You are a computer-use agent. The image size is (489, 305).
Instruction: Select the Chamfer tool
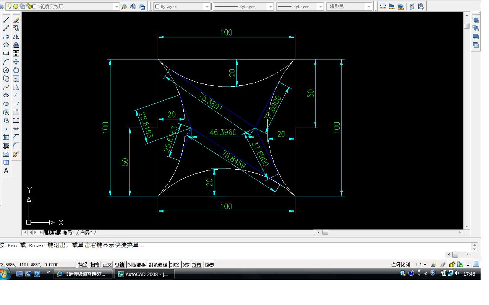tap(16, 137)
